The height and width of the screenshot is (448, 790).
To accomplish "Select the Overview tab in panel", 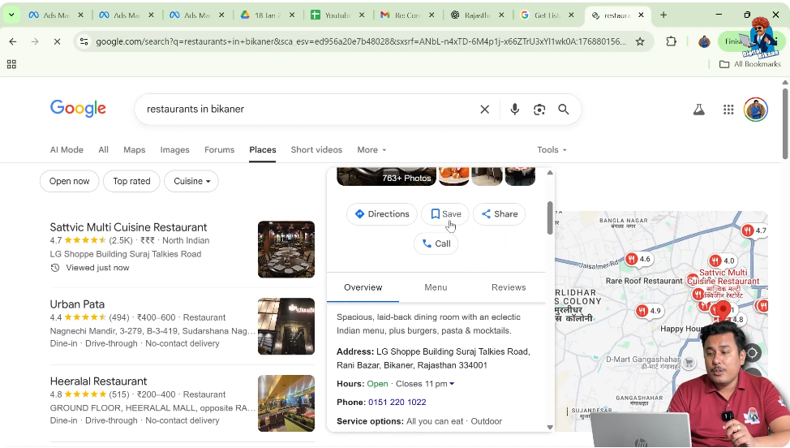I will click(x=363, y=288).
